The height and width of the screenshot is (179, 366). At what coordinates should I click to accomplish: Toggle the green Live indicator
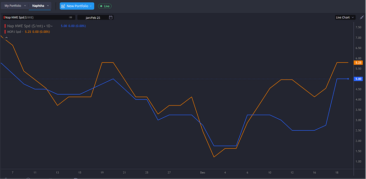[105, 6]
